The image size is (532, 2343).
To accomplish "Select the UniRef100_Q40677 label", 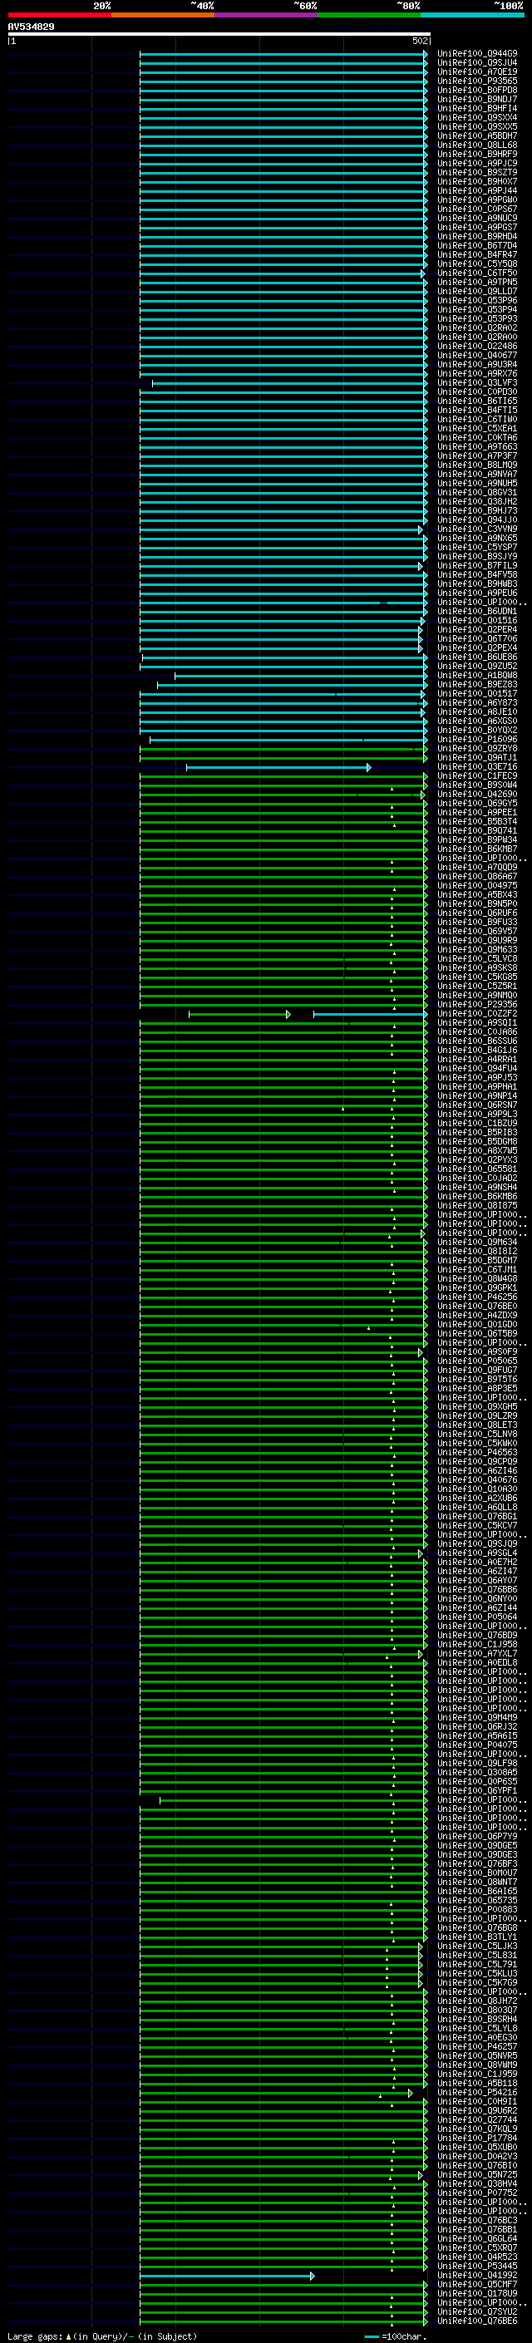I will (477, 356).
